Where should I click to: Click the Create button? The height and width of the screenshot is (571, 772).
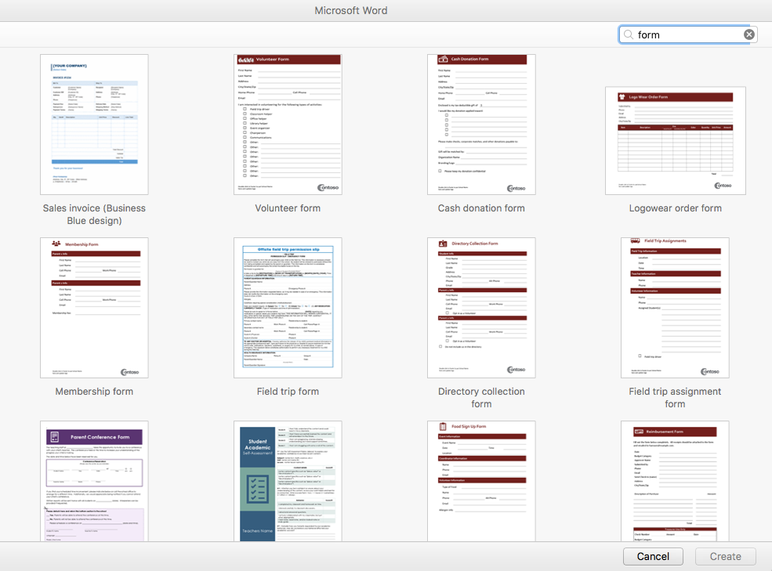(725, 556)
